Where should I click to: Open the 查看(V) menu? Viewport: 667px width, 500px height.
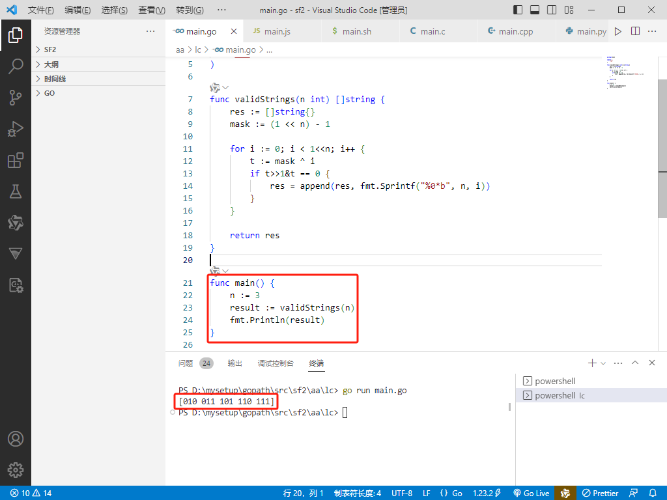(x=151, y=10)
